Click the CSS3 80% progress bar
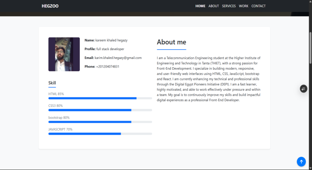The image size is (312, 170). [x=100, y=110]
